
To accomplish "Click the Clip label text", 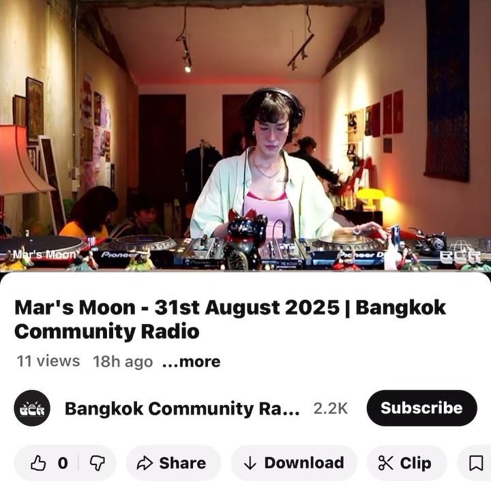I will (x=415, y=464).
